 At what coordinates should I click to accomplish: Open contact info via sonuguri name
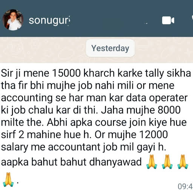coord(49,20)
